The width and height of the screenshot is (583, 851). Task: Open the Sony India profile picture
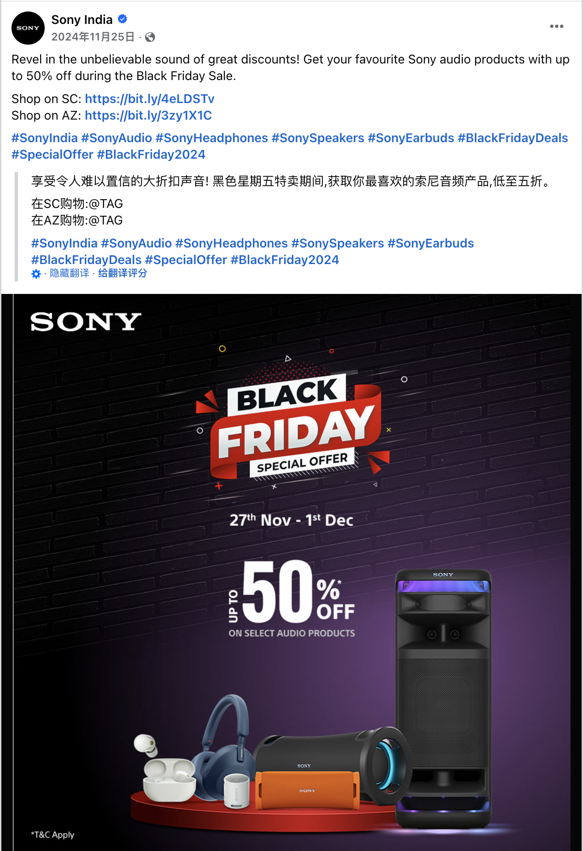(28, 28)
